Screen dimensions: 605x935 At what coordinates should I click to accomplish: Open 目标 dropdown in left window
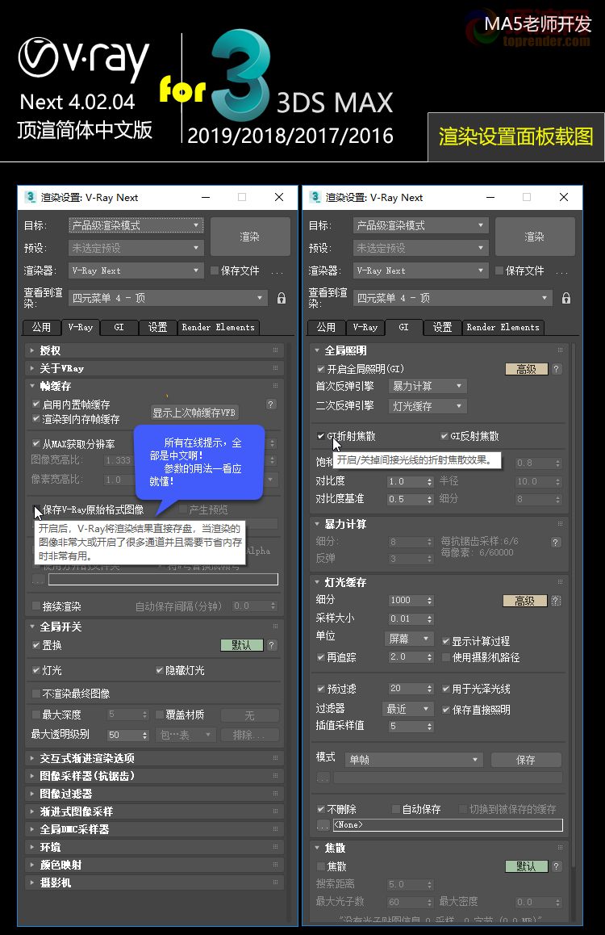pos(136,225)
